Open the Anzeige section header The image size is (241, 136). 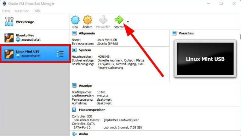tap(85, 86)
